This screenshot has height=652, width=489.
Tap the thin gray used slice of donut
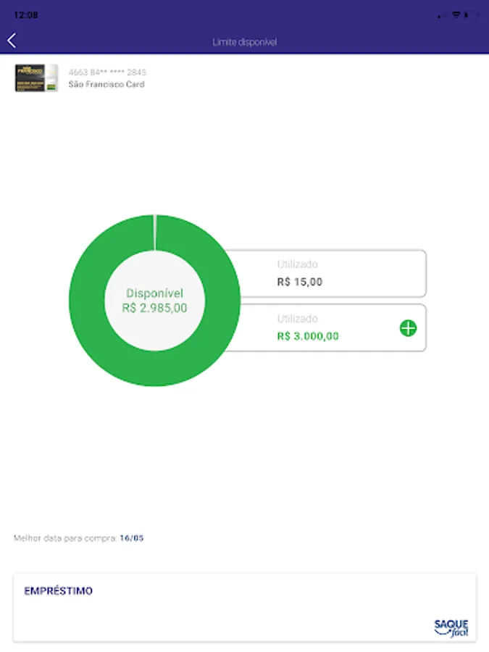tap(155, 232)
